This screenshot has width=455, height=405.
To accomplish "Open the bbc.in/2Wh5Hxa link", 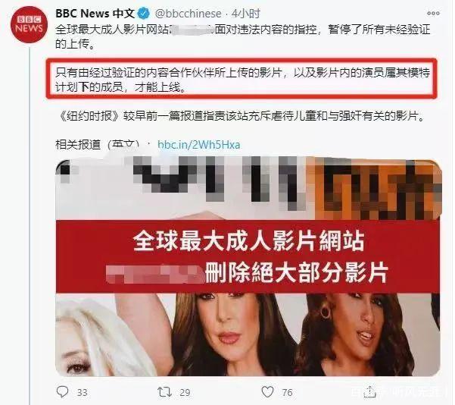I will pos(199,145).
